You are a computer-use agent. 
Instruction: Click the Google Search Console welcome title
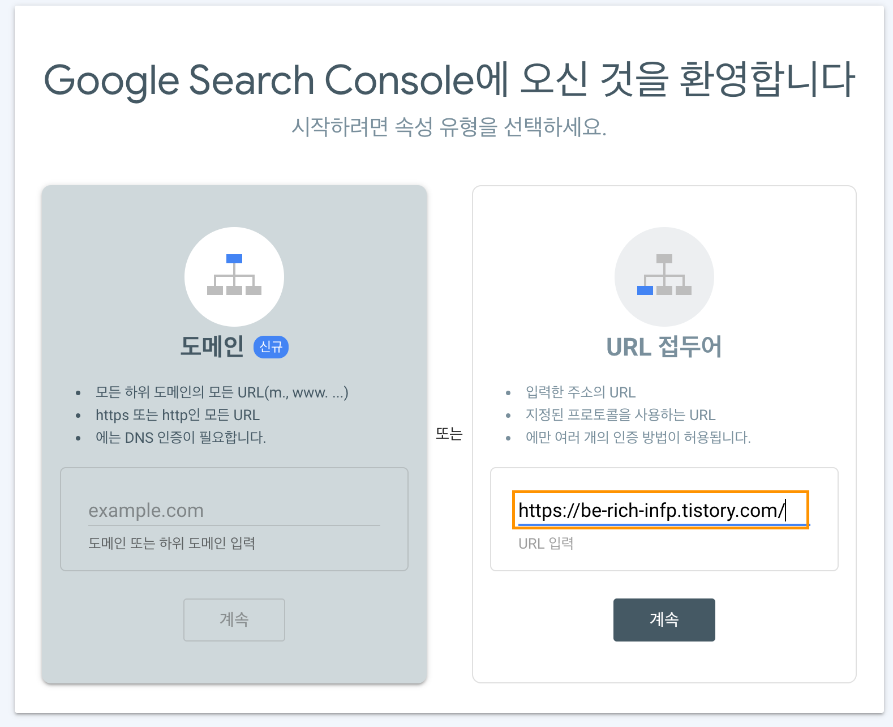[x=449, y=80]
